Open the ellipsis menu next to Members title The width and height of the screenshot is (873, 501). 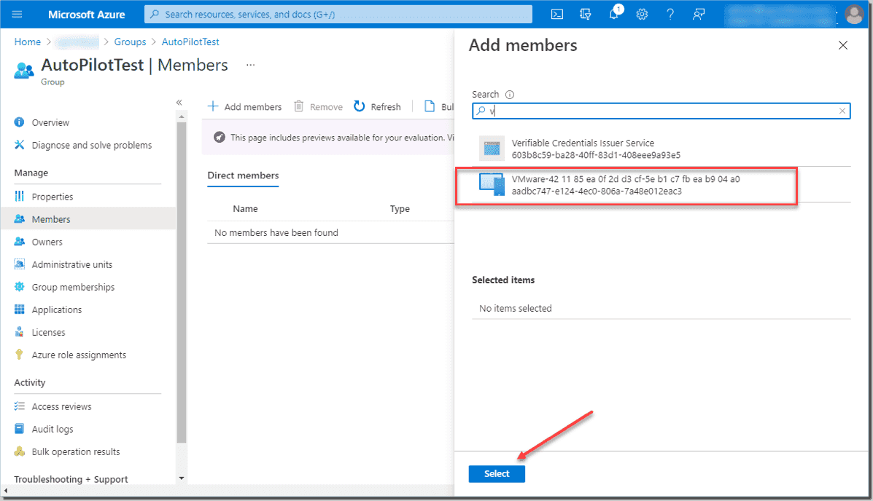(251, 65)
